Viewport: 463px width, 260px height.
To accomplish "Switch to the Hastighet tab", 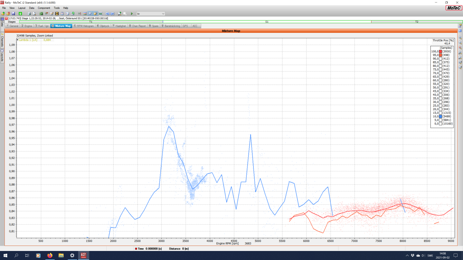I will click(x=119, y=26).
